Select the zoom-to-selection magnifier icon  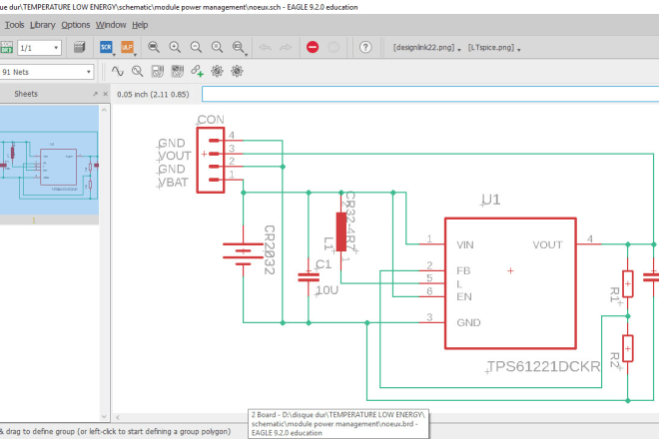click(238, 47)
